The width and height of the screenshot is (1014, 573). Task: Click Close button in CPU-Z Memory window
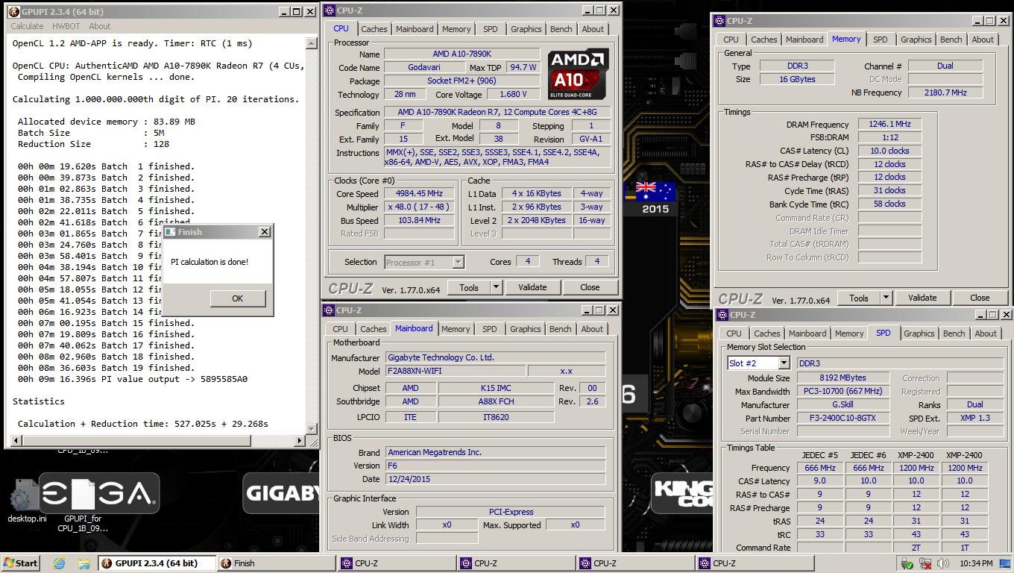(980, 298)
